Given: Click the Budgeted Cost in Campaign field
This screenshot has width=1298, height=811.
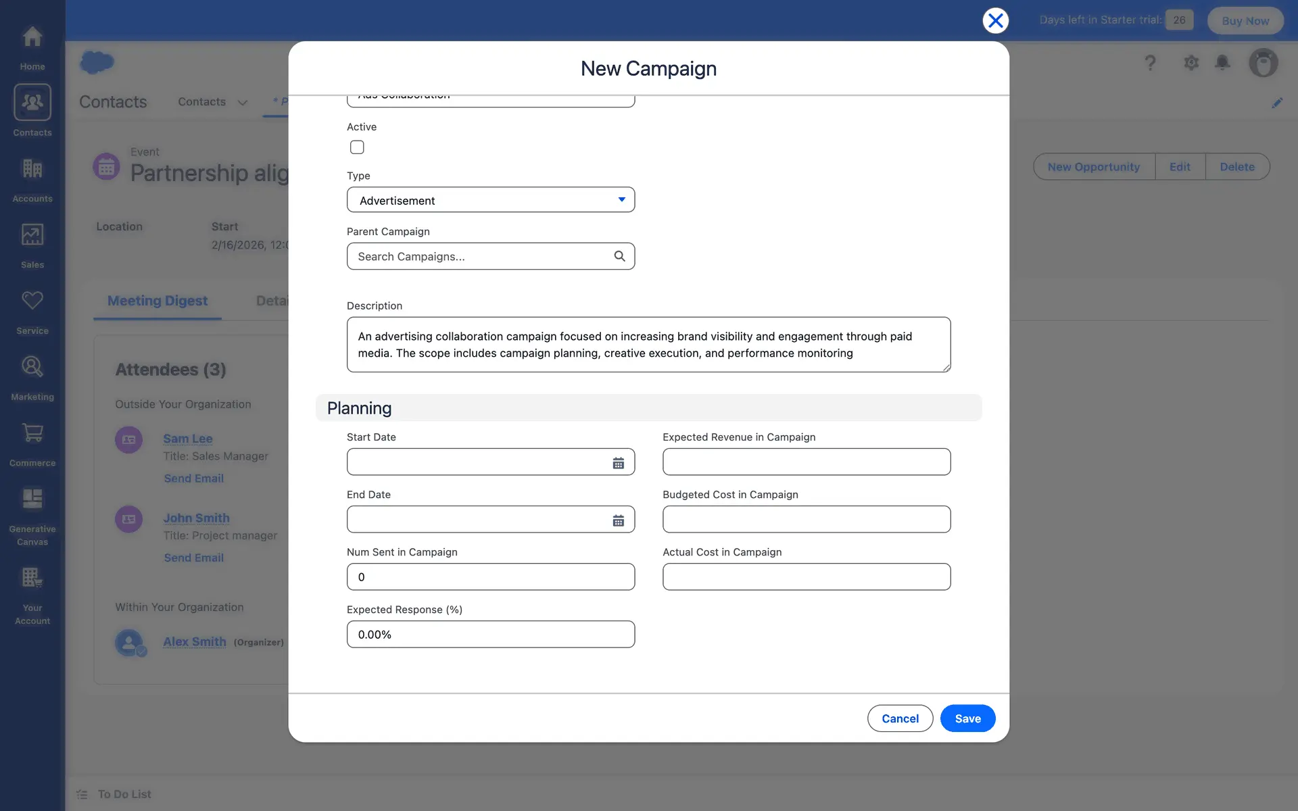Looking at the screenshot, I should (x=806, y=520).
